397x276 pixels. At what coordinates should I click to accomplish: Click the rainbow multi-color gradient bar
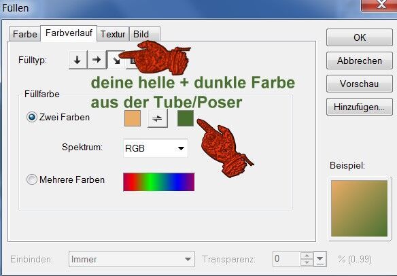pyautogui.click(x=159, y=182)
